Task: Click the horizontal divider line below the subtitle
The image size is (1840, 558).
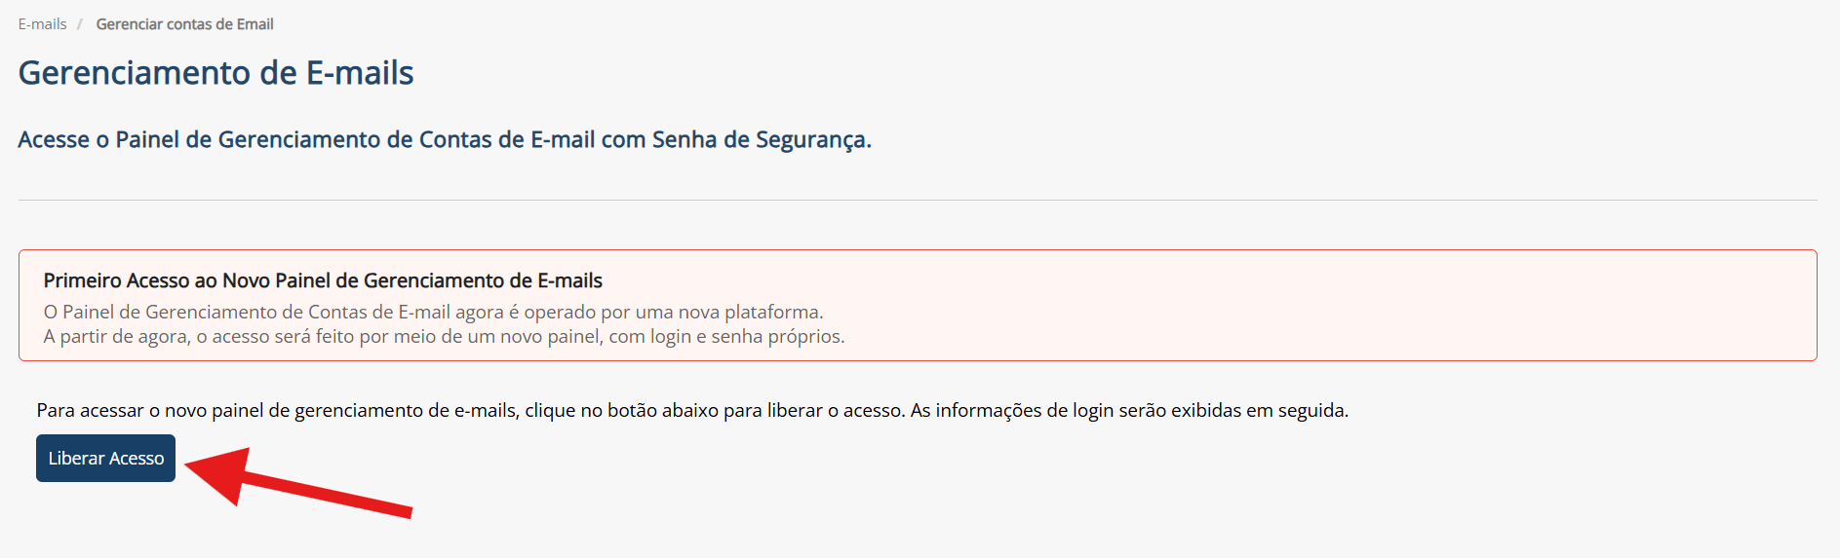Action: pos(917,201)
